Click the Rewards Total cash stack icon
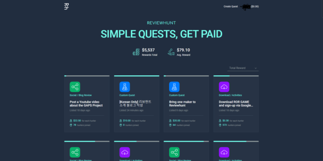The height and width of the screenshot is (161, 323). (136, 52)
